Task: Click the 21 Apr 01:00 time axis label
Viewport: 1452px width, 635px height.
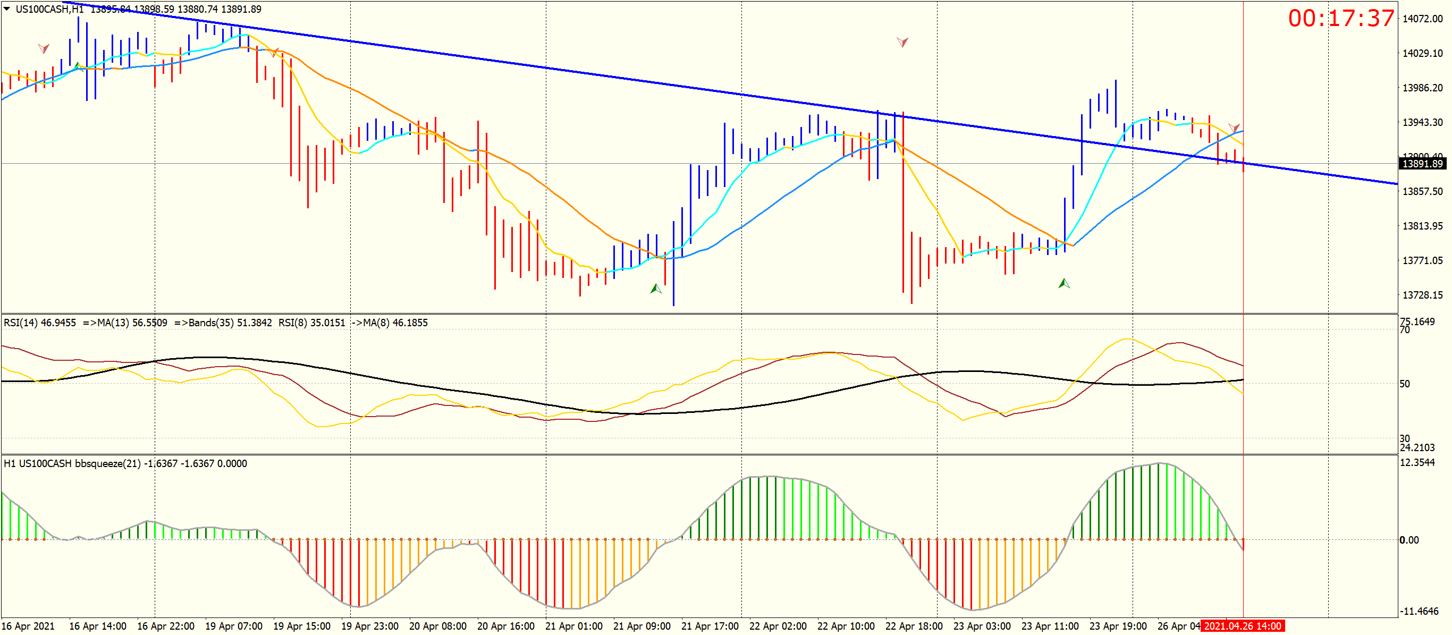Action: click(x=574, y=626)
